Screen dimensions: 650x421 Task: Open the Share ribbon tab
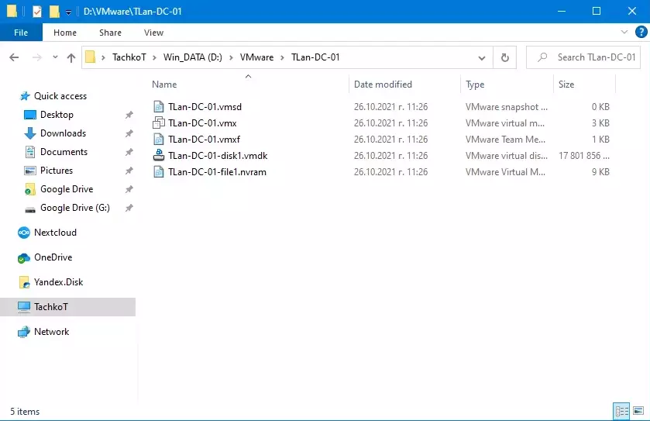pyautogui.click(x=110, y=33)
